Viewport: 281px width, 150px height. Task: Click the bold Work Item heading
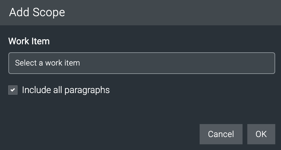pyautogui.click(x=29, y=41)
